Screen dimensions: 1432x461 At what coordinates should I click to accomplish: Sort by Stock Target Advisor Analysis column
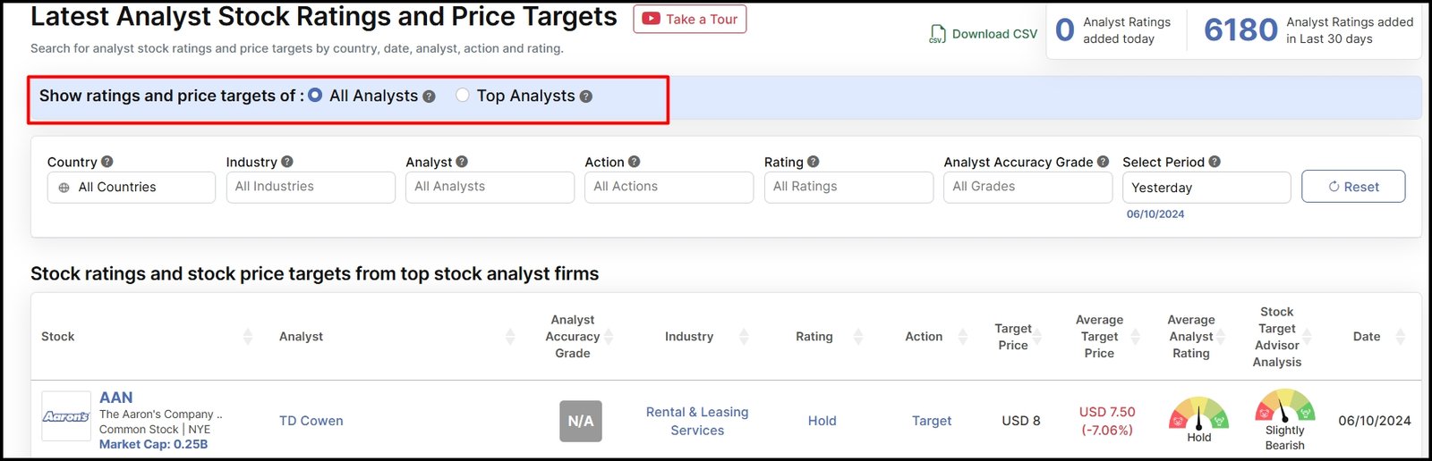point(1307,337)
